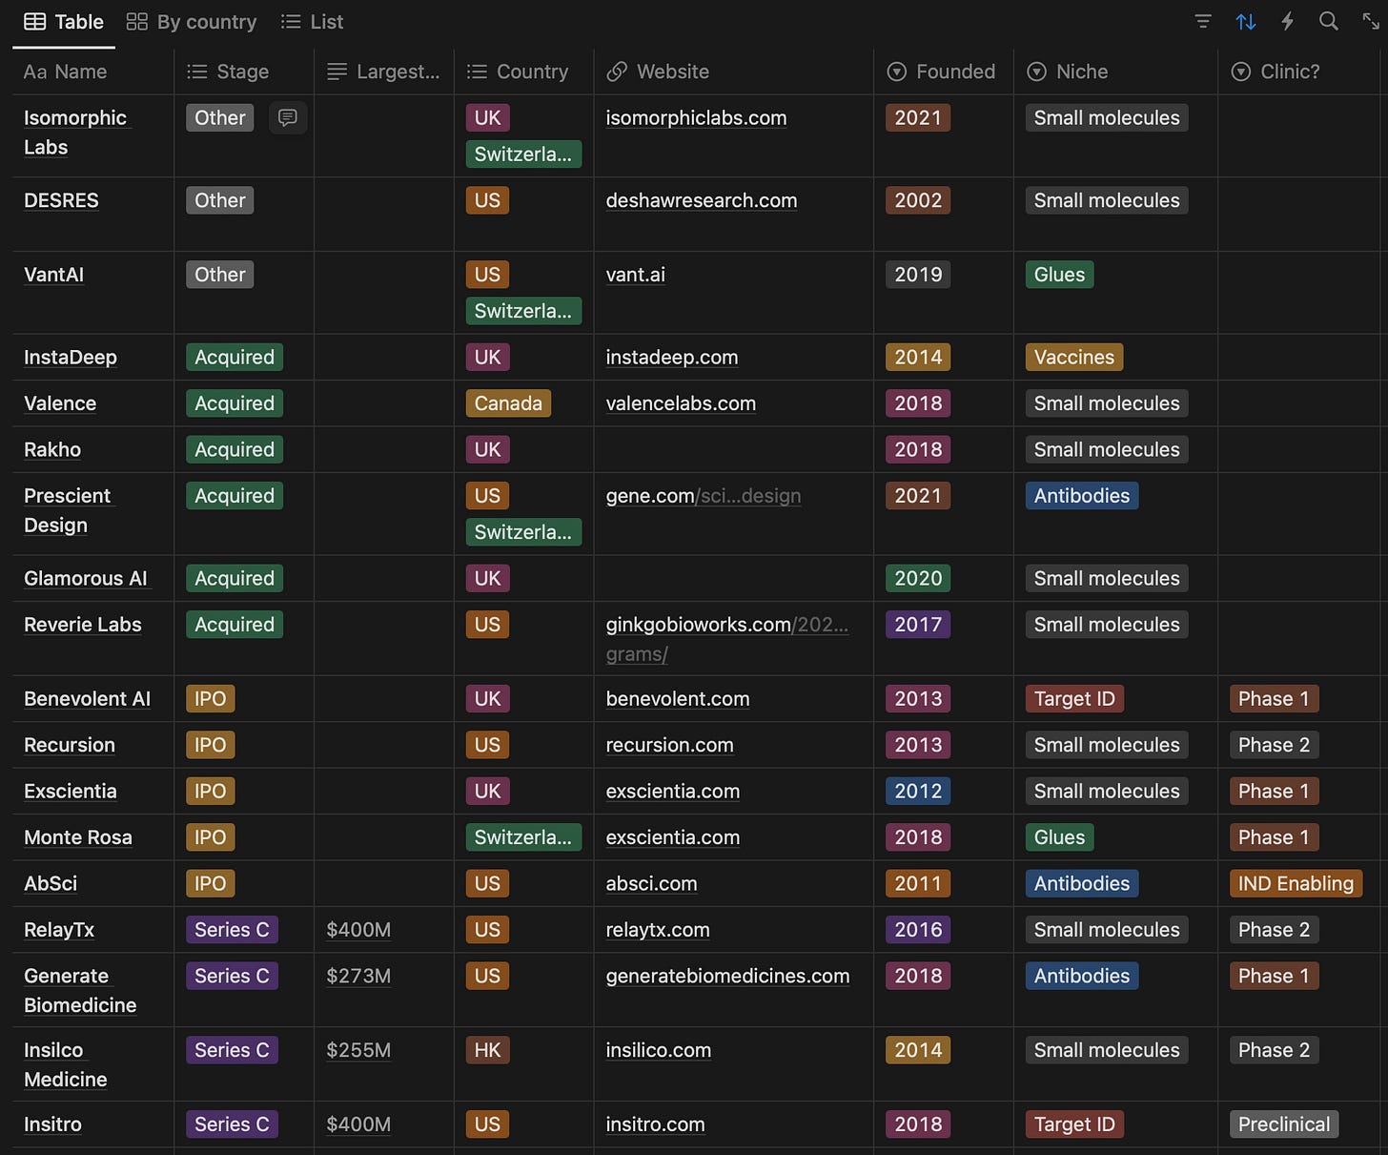Viewport: 1388px width, 1155px height.
Task: Open the Country column header options
Action: point(520,71)
